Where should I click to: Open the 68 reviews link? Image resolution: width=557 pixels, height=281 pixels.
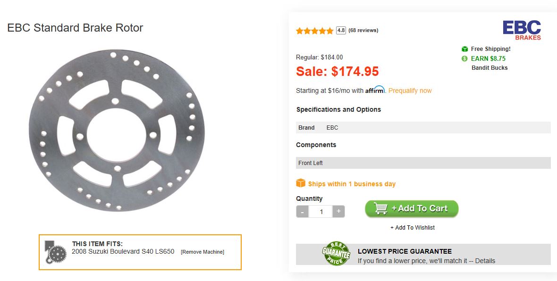pyautogui.click(x=363, y=31)
